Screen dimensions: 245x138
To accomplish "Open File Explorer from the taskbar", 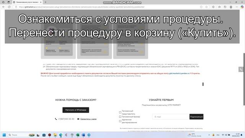I will click(55, 135).
